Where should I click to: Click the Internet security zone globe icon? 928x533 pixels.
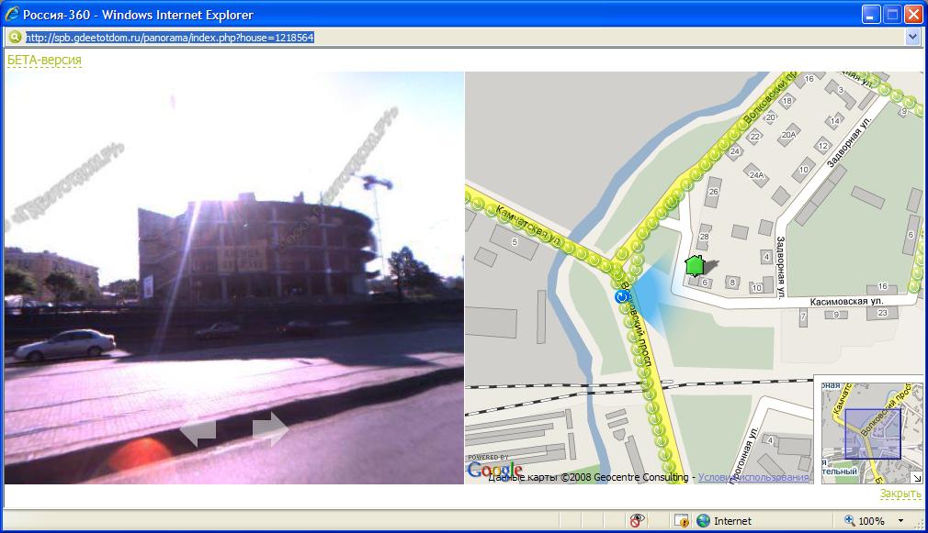coord(704,521)
